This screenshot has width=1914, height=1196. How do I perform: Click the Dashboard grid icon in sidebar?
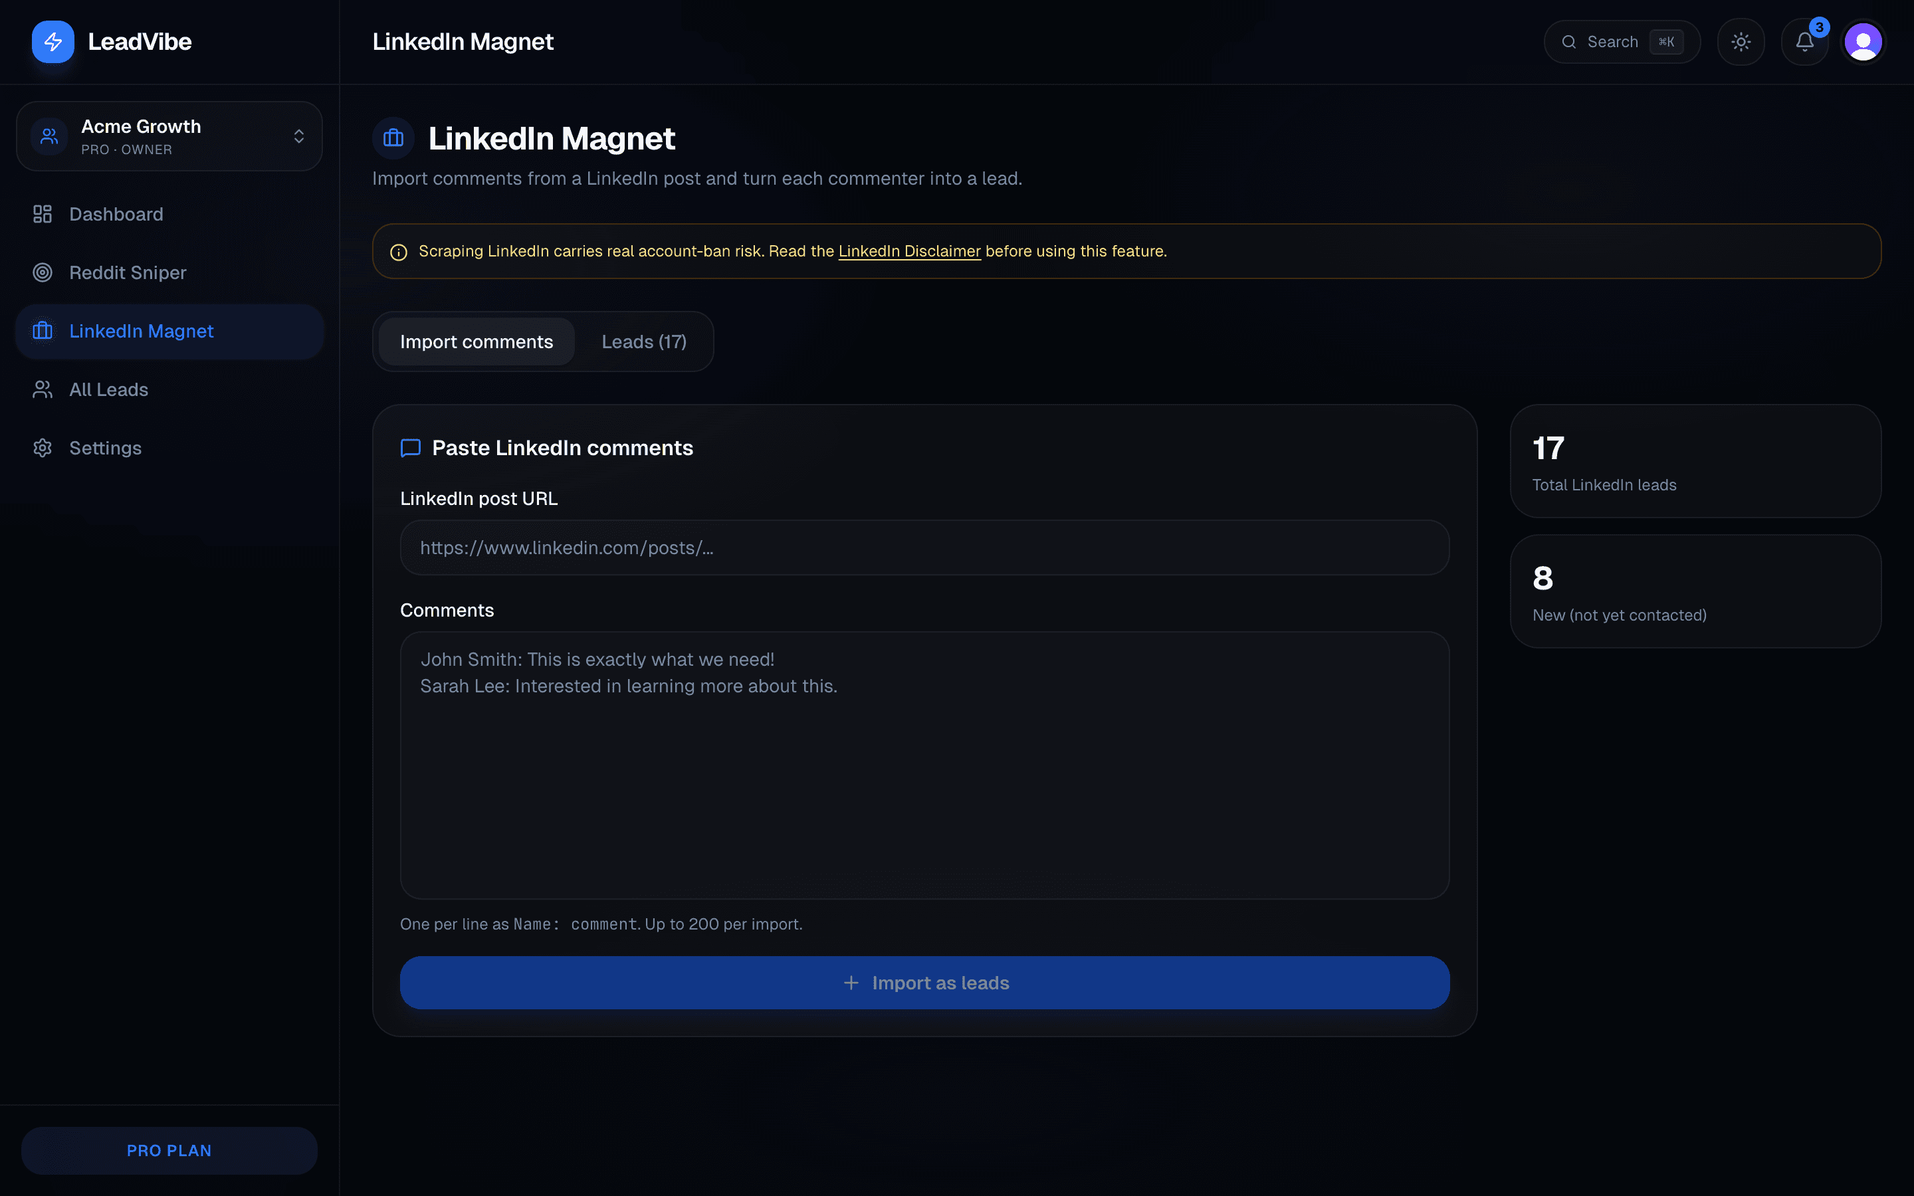(43, 215)
